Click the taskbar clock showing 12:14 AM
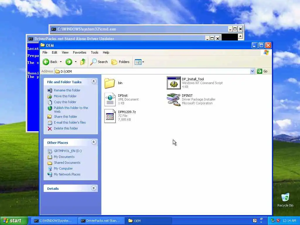The height and width of the screenshot is (225, 300). (289, 221)
